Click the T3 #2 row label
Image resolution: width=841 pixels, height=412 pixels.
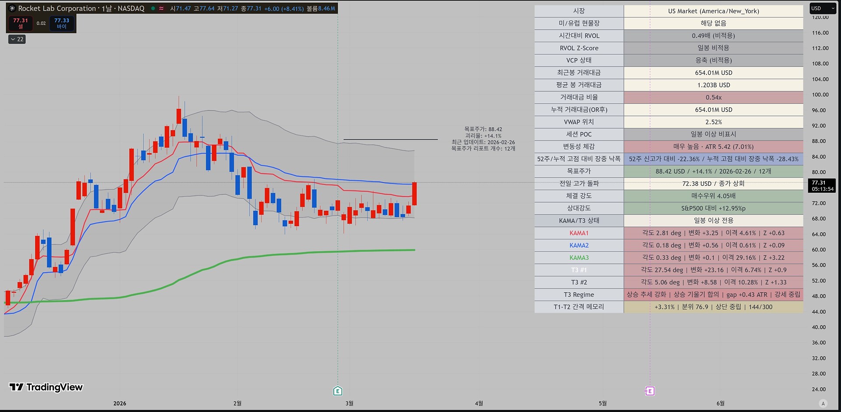point(579,282)
